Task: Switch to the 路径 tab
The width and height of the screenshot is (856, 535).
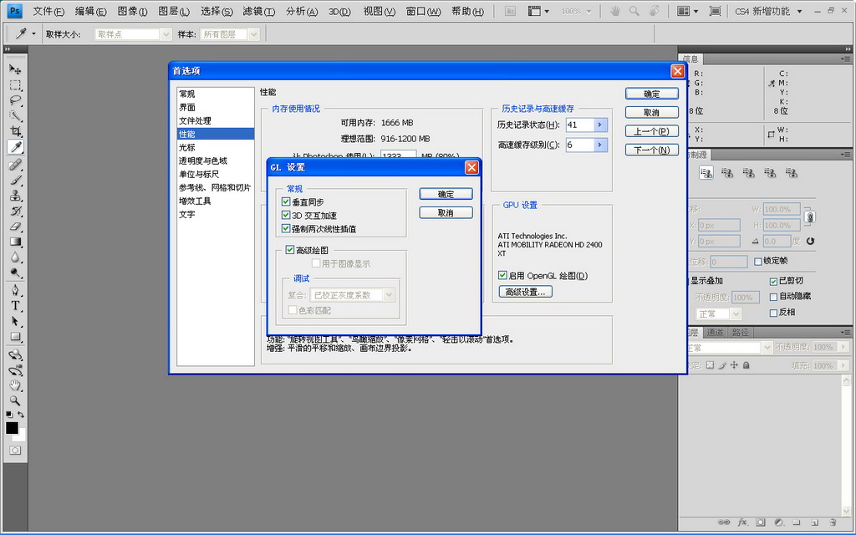Action: (740, 332)
